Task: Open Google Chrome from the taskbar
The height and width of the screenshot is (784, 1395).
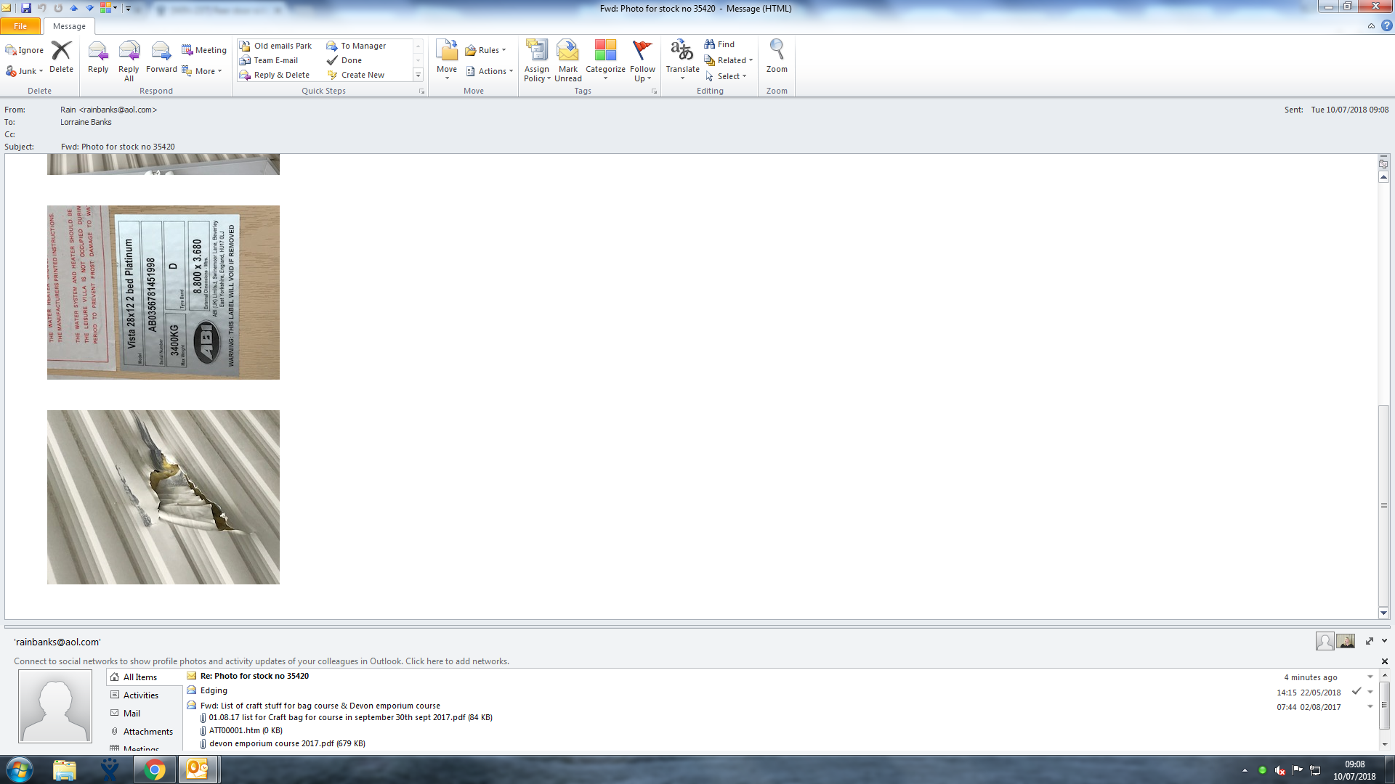Action: (154, 769)
